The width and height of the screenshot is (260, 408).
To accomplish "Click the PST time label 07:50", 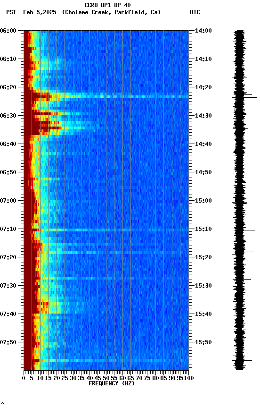I will 8,342.
